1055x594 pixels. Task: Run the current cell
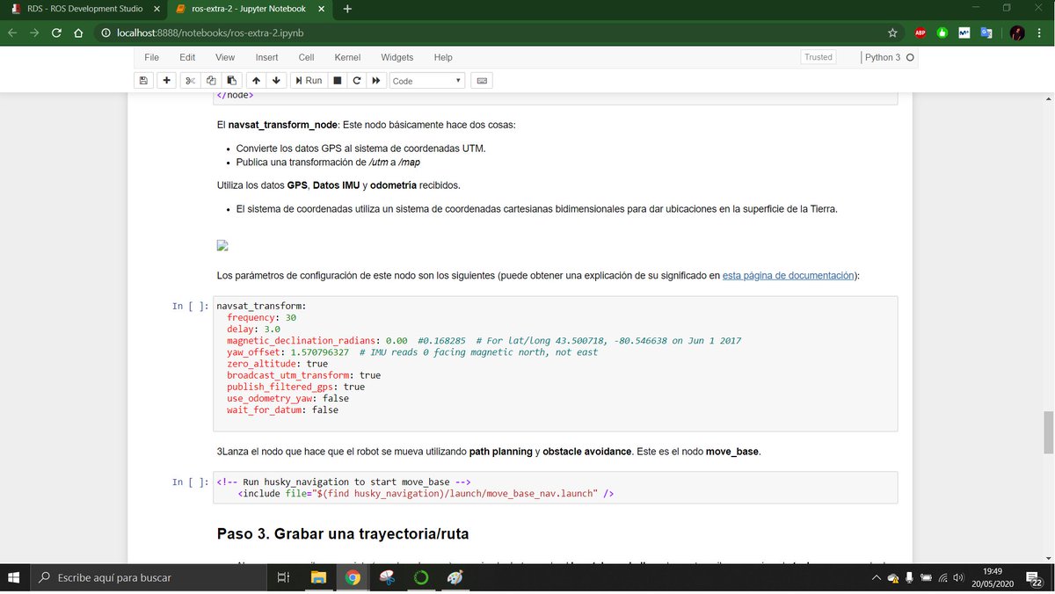point(308,80)
